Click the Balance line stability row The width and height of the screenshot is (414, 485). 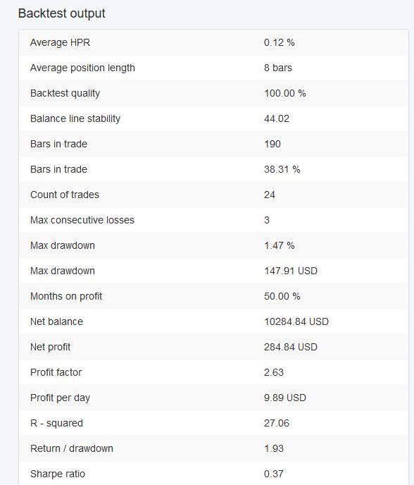click(213, 118)
